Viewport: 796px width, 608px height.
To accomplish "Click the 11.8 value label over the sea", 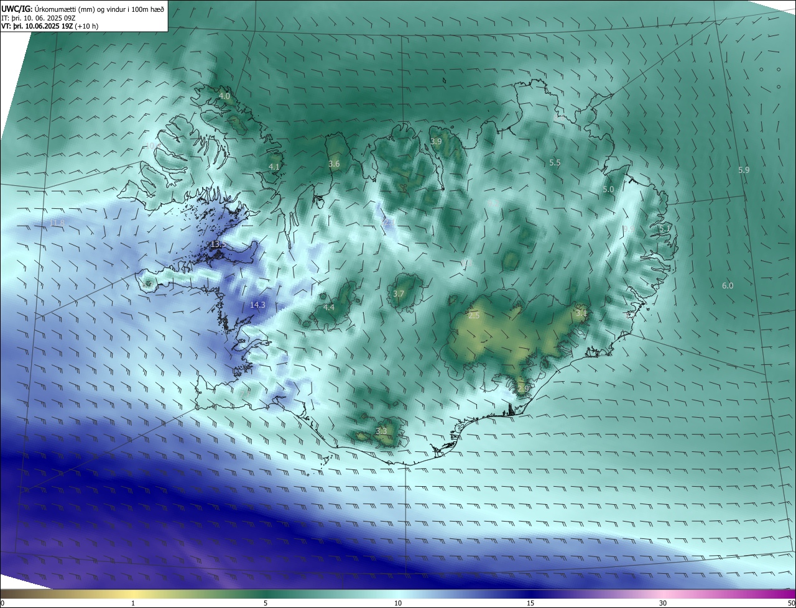I will 57,223.
